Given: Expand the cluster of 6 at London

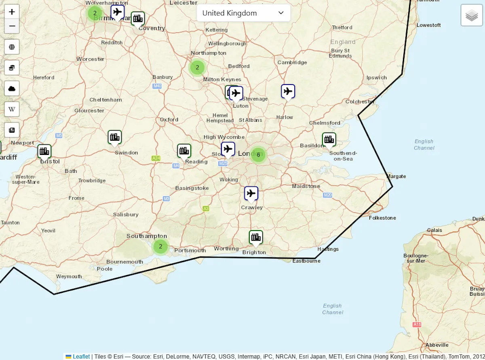Looking at the screenshot, I should [x=258, y=155].
